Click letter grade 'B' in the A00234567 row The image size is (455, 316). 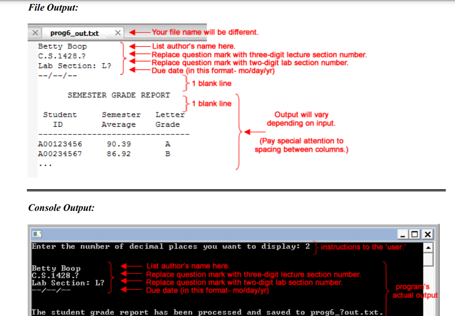pos(168,154)
